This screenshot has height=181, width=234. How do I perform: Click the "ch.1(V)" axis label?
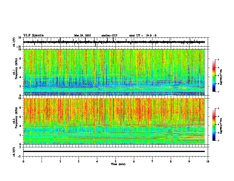(14, 42)
